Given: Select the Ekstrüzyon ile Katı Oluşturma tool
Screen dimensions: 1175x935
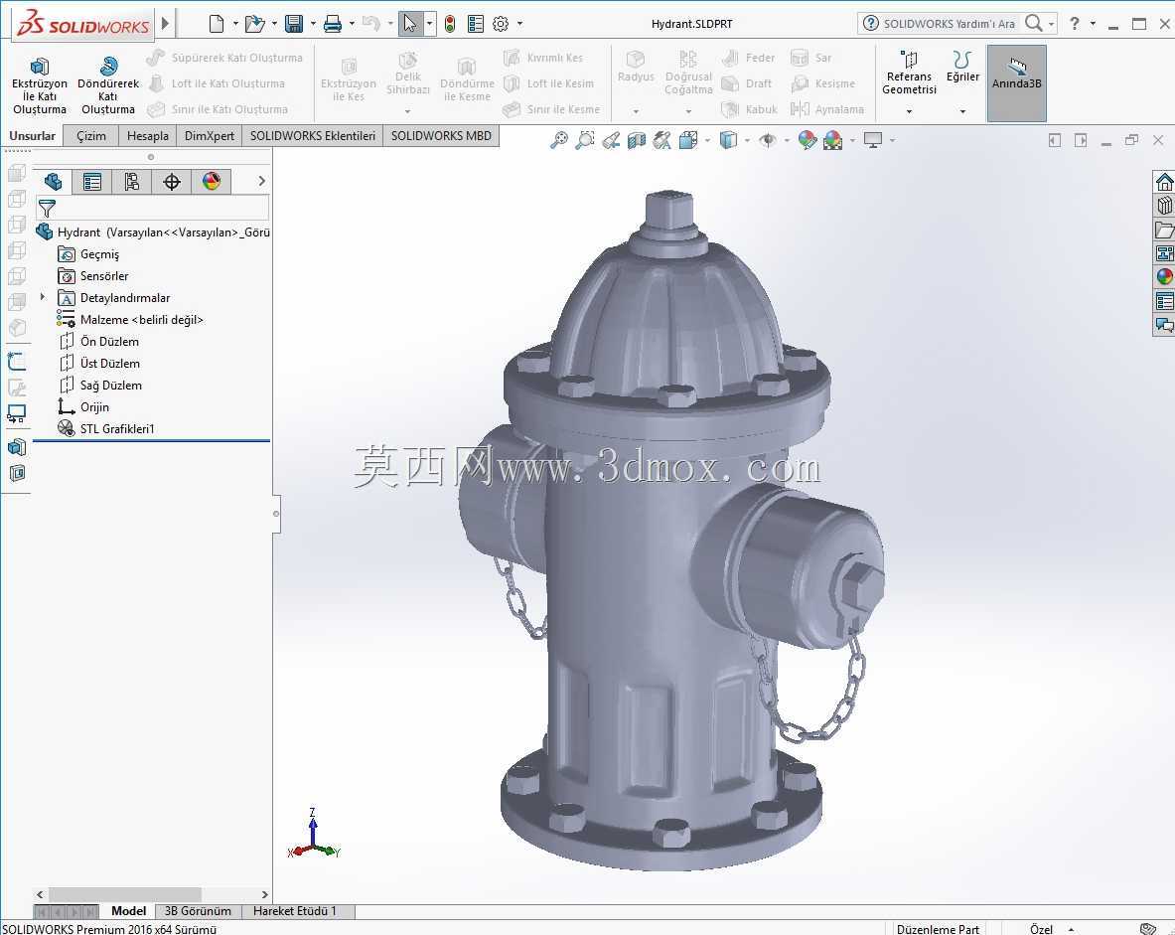Looking at the screenshot, I should click(x=39, y=84).
